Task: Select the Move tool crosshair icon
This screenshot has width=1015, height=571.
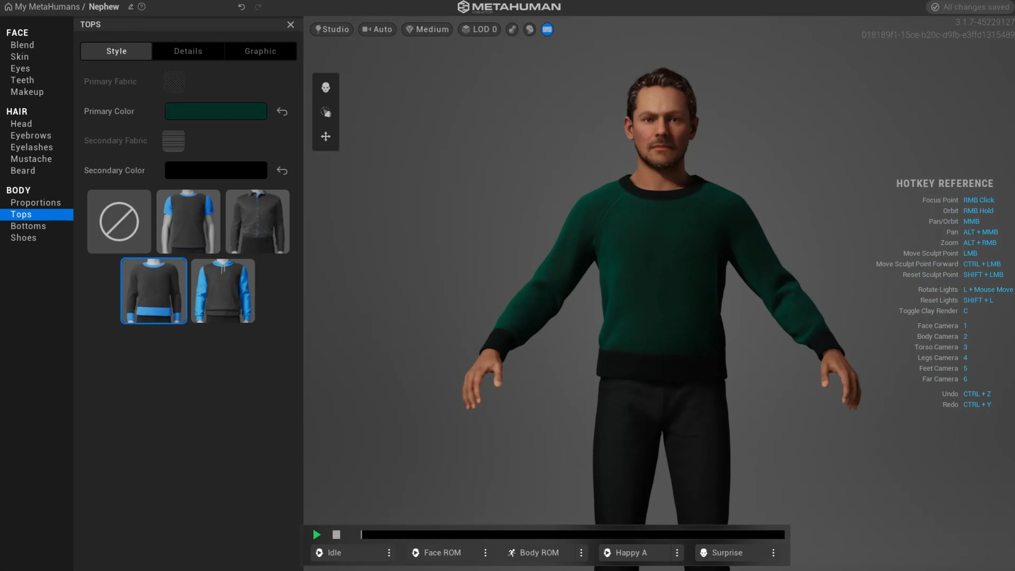Action: pyautogui.click(x=325, y=137)
